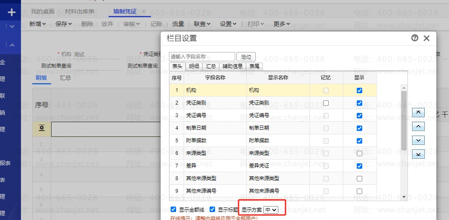Click the move-to-bottom arrow button
The width and height of the screenshot is (449, 220).
click(418, 154)
